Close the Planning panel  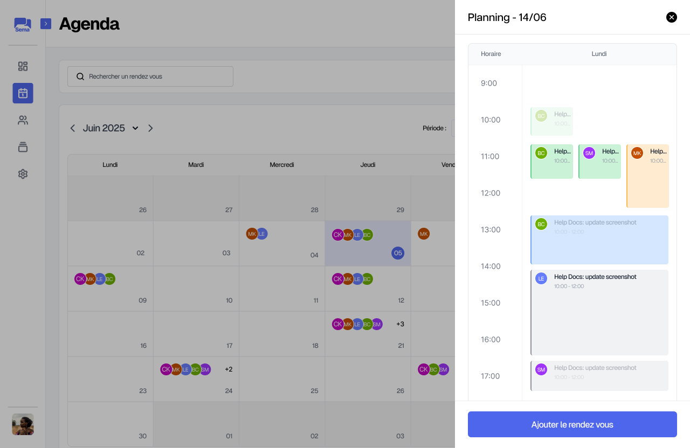(x=671, y=17)
